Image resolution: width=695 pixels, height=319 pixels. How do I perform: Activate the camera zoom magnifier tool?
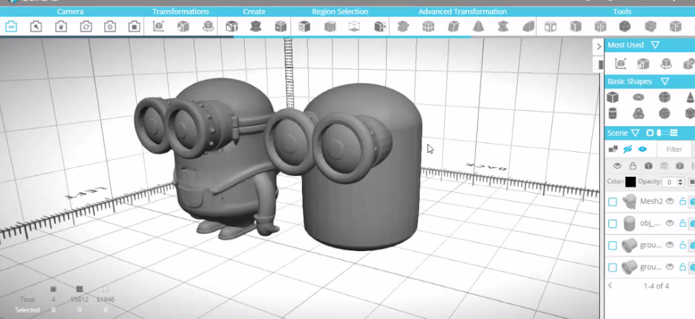click(x=36, y=27)
